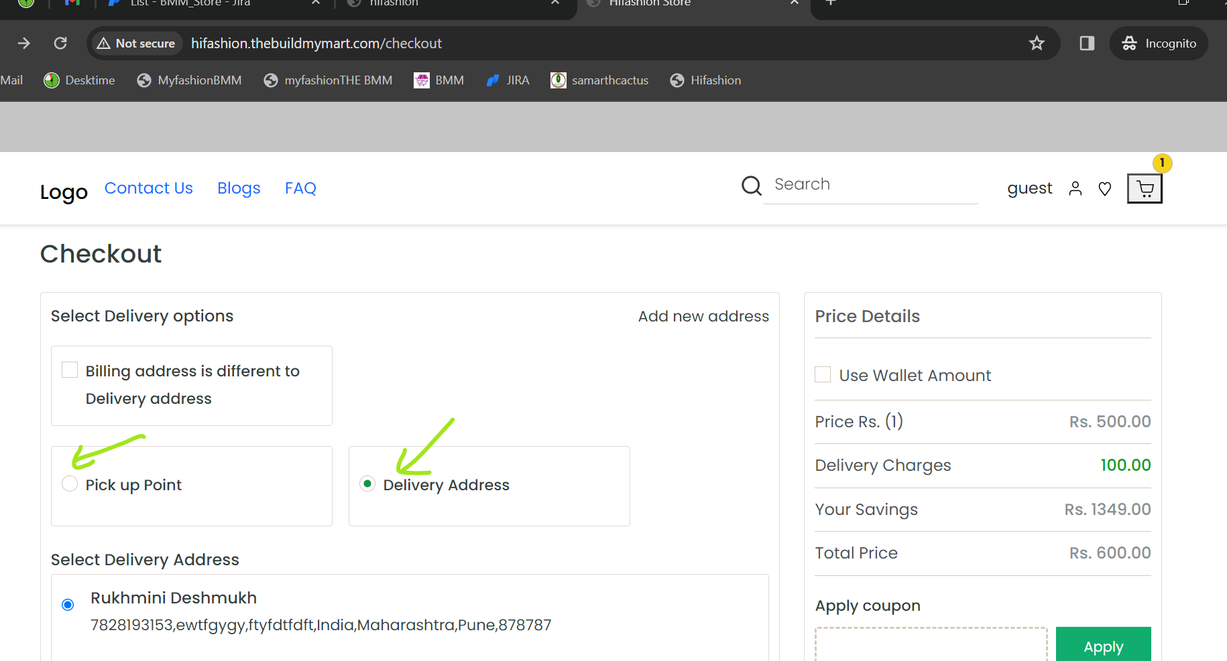Open the Desktime bookmark
The width and height of the screenshot is (1227, 661).
click(79, 80)
